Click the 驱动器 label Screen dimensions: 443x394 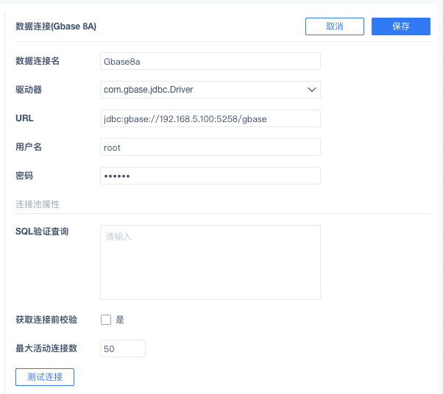[29, 90]
